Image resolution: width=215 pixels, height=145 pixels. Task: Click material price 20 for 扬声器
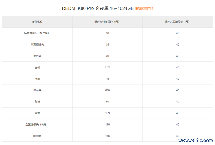[x=107, y=56]
